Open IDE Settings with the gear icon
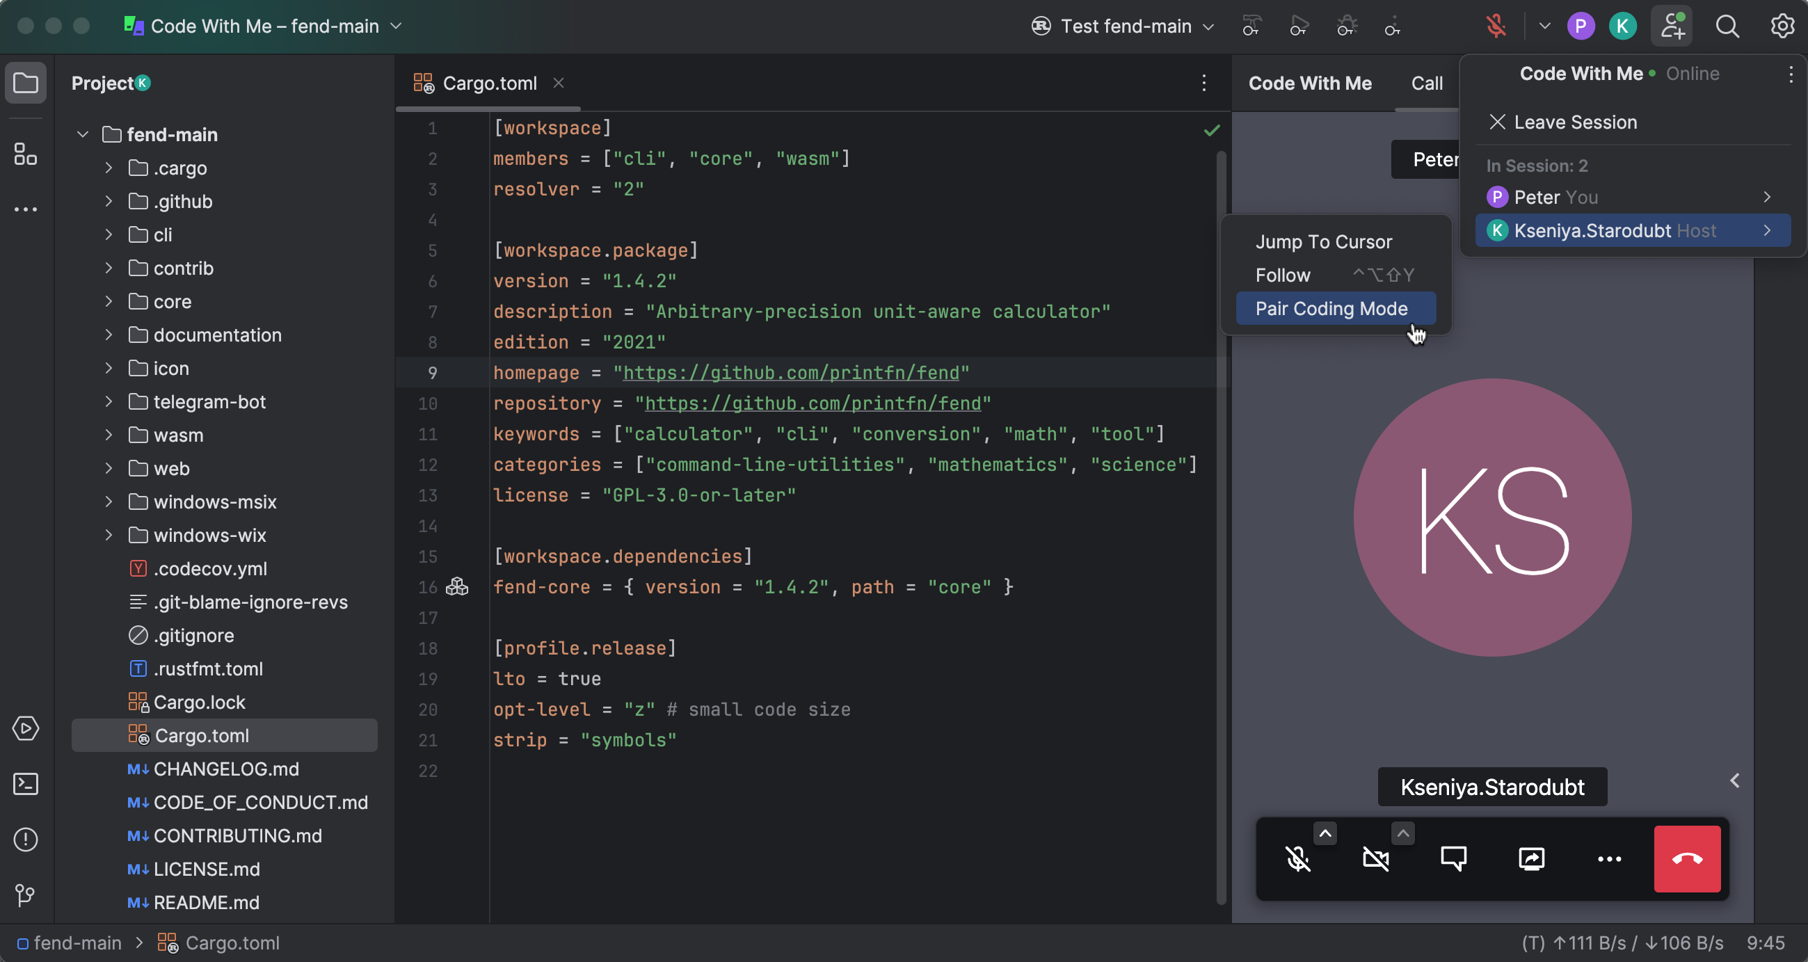The height and width of the screenshot is (962, 1808). [1783, 26]
